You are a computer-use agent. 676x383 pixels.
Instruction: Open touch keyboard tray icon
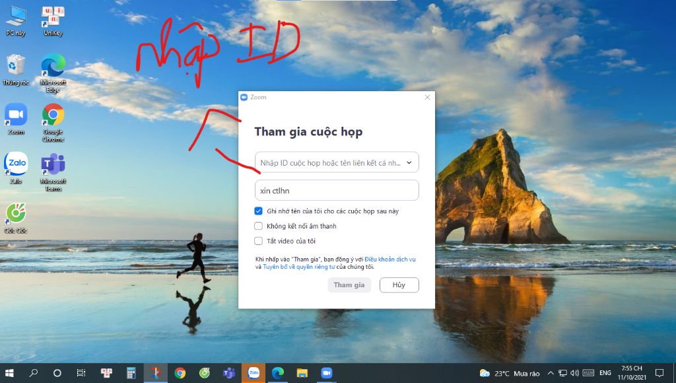[588, 373]
